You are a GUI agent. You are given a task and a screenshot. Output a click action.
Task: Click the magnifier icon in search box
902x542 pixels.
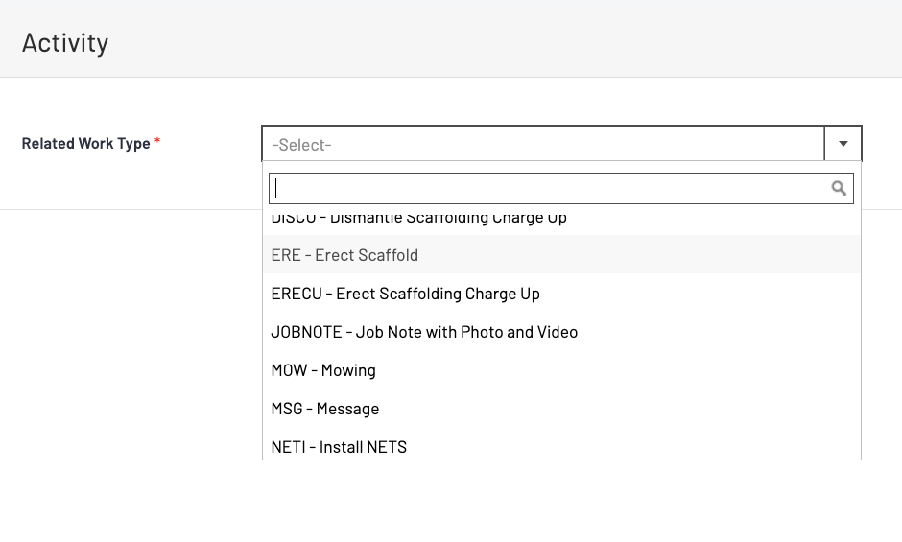(x=839, y=188)
